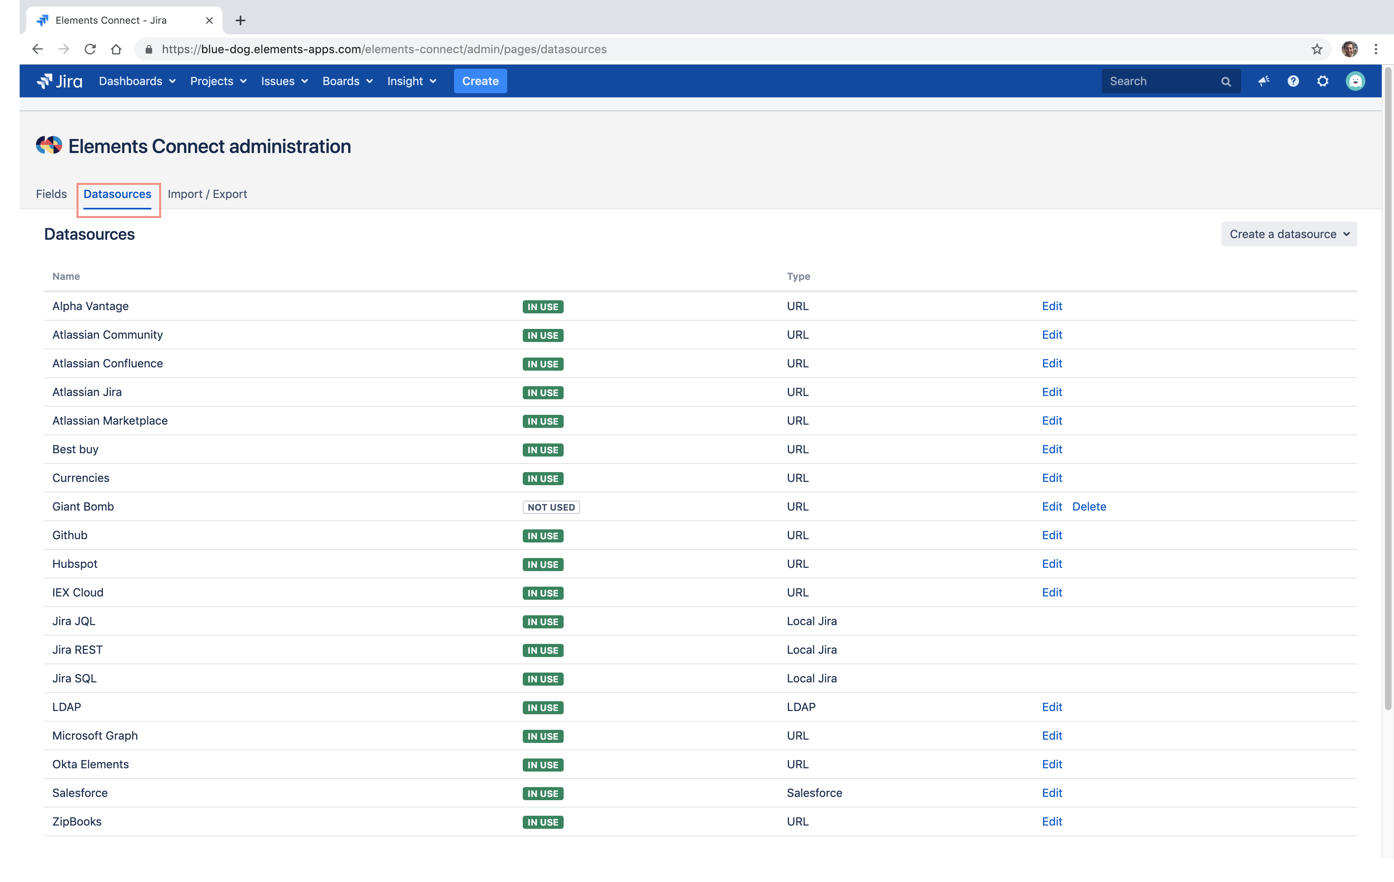The width and height of the screenshot is (1394, 882).
Task: Open the Chrome three-dot menu
Action: coord(1376,49)
